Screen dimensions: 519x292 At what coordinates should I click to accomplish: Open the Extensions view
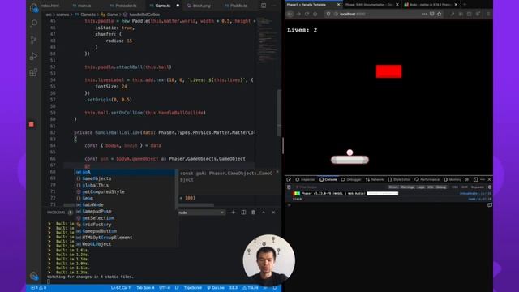point(34,72)
